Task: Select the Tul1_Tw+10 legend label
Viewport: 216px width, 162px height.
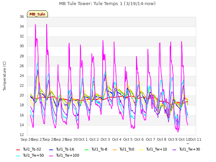Action: point(157,149)
